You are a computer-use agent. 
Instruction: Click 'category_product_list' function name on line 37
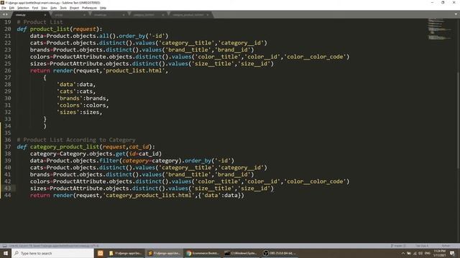[65, 147]
